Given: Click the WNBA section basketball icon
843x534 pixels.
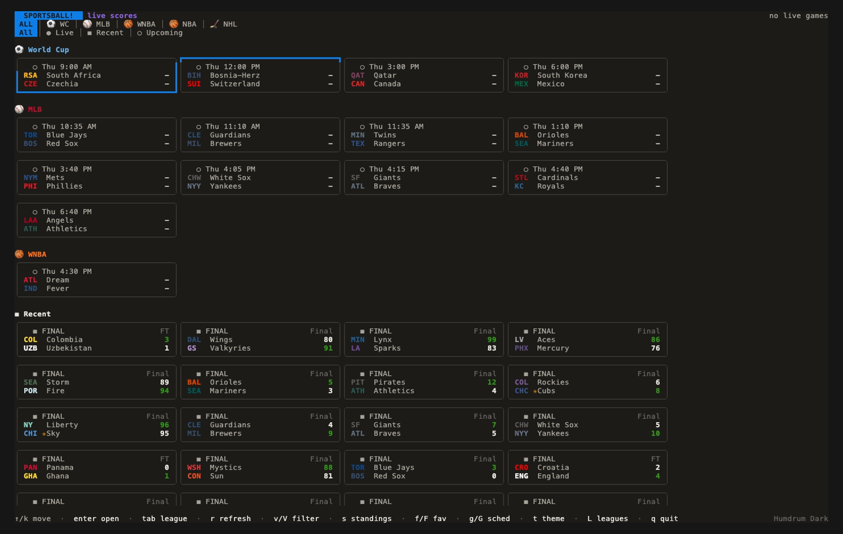Looking at the screenshot, I should click(x=19, y=254).
